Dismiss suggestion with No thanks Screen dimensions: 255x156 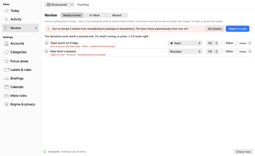coord(215,29)
